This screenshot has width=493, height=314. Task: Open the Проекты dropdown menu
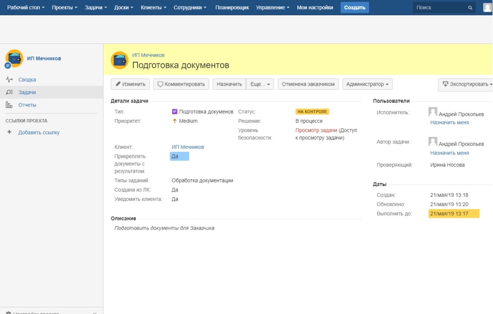point(65,8)
